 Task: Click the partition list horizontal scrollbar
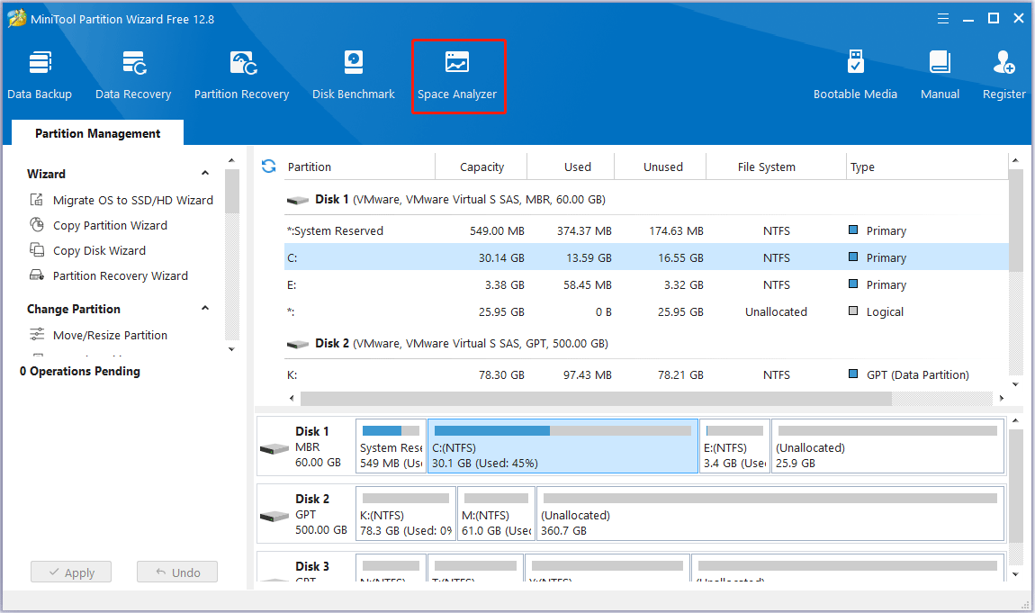[596, 398]
